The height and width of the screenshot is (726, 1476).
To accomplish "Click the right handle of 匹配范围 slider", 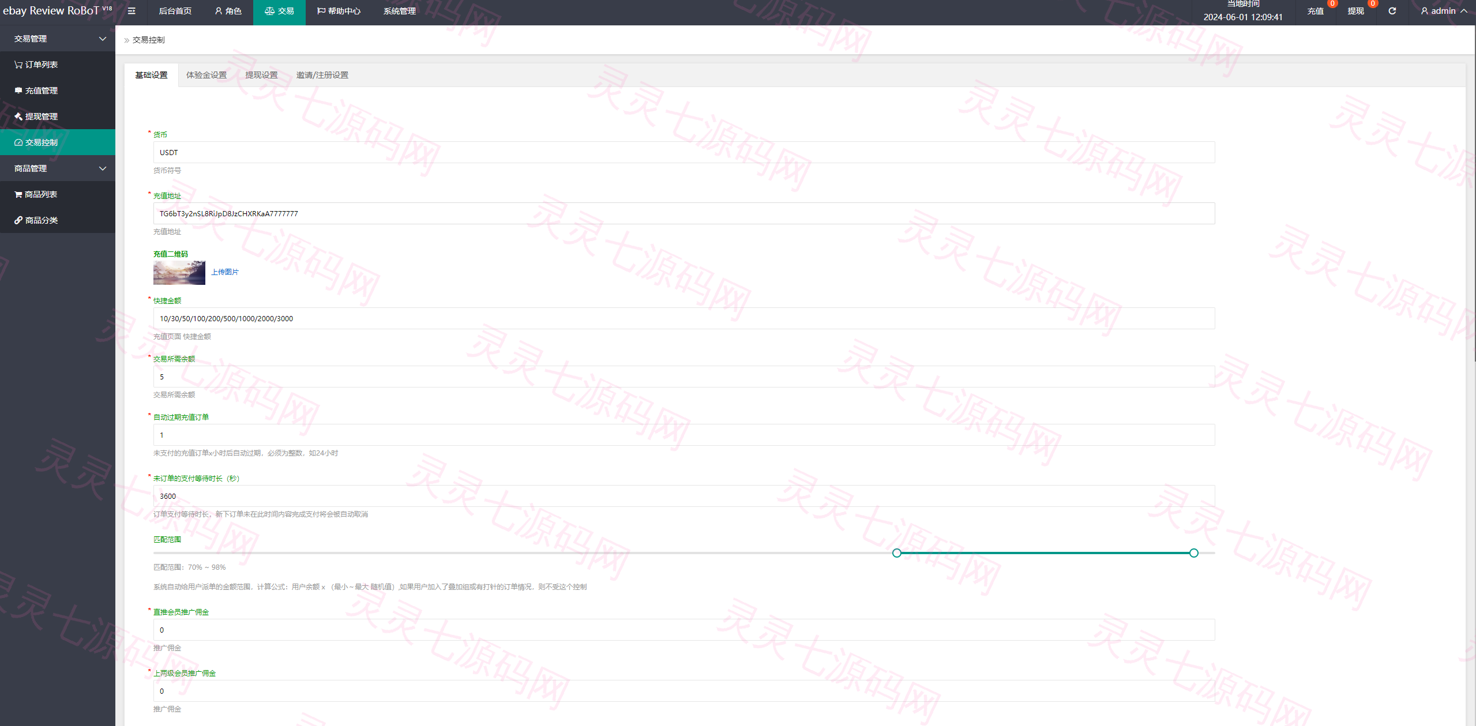I will click(x=1194, y=553).
